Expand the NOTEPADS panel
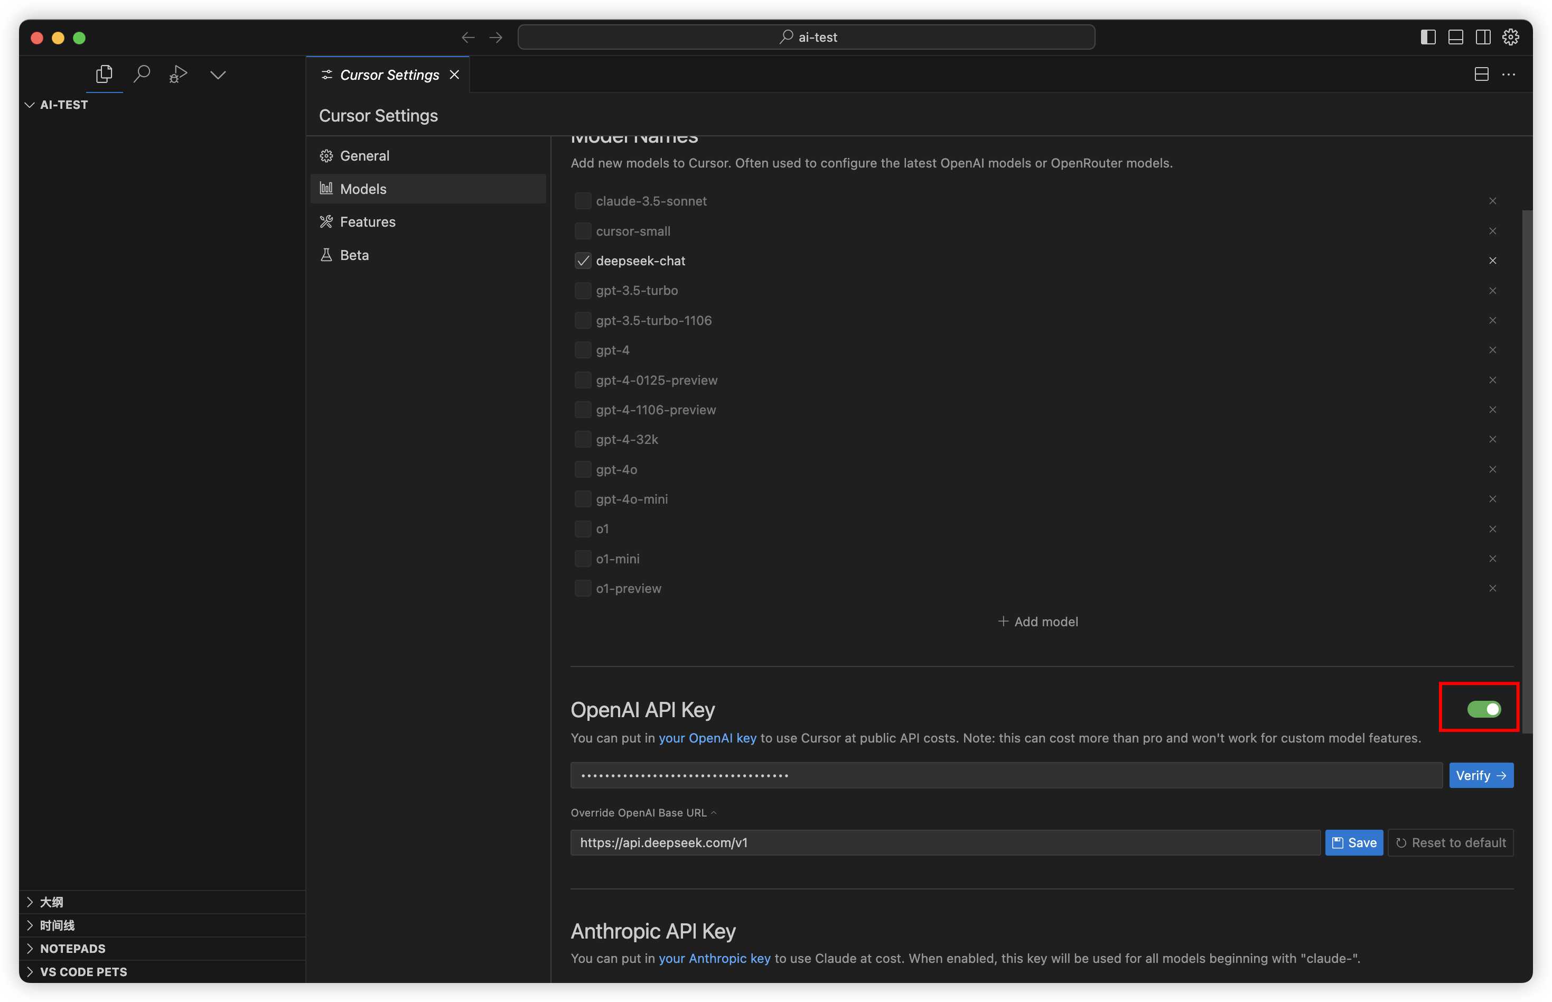This screenshot has width=1552, height=1002. [162, 949]
